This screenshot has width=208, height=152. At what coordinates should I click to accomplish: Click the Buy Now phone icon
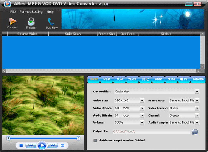click(51, 22)
